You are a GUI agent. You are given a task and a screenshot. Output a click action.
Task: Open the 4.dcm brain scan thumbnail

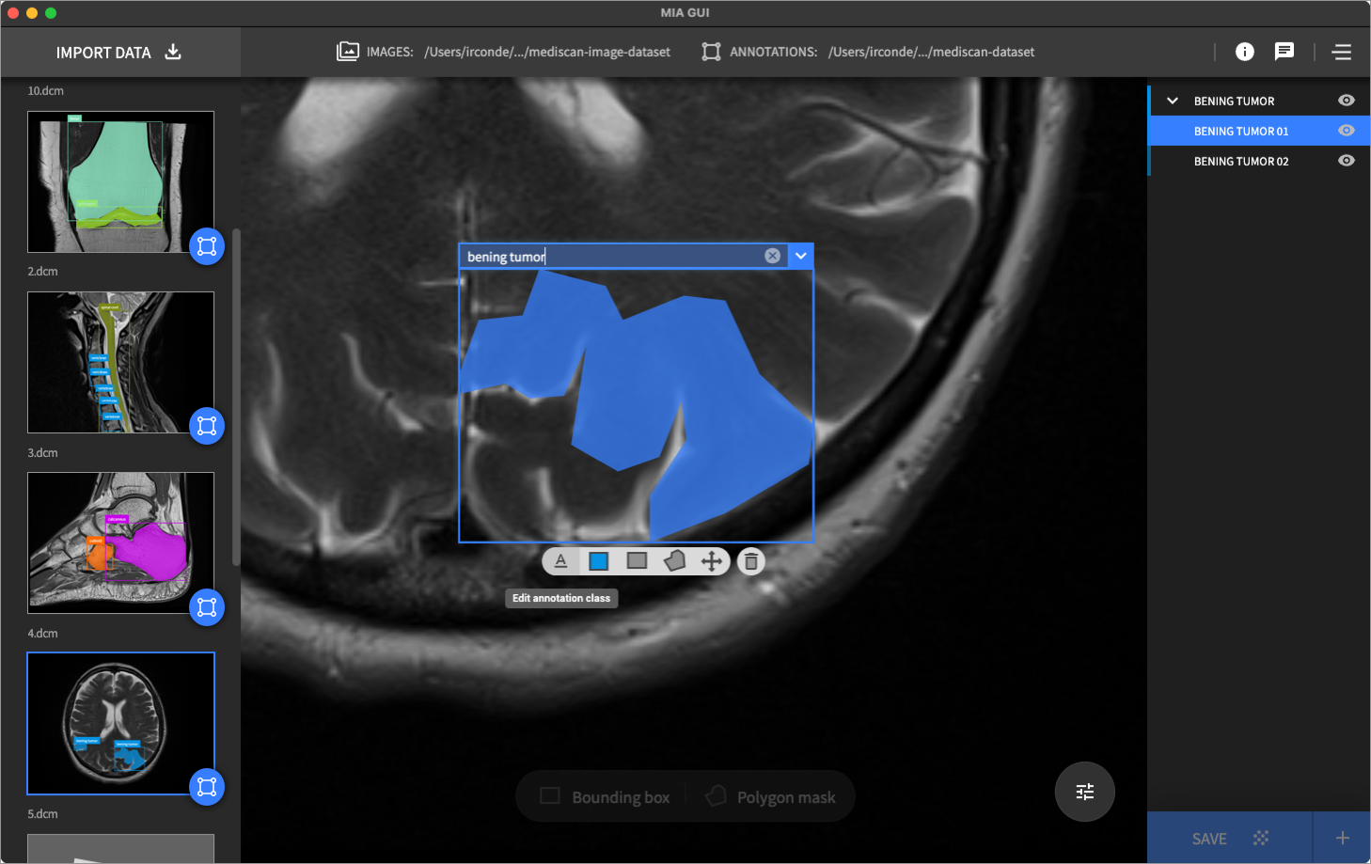point(120,723)
